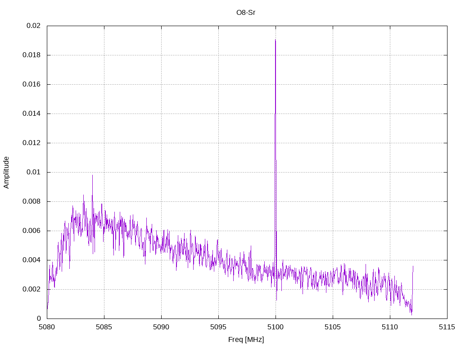Click the trace's end point near 5112 MHz

[x=413, y=266]
